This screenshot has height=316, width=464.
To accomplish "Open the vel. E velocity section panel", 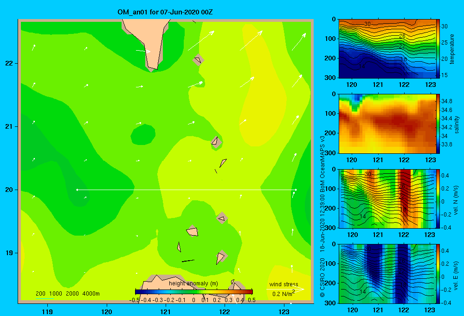I will 387,274.
